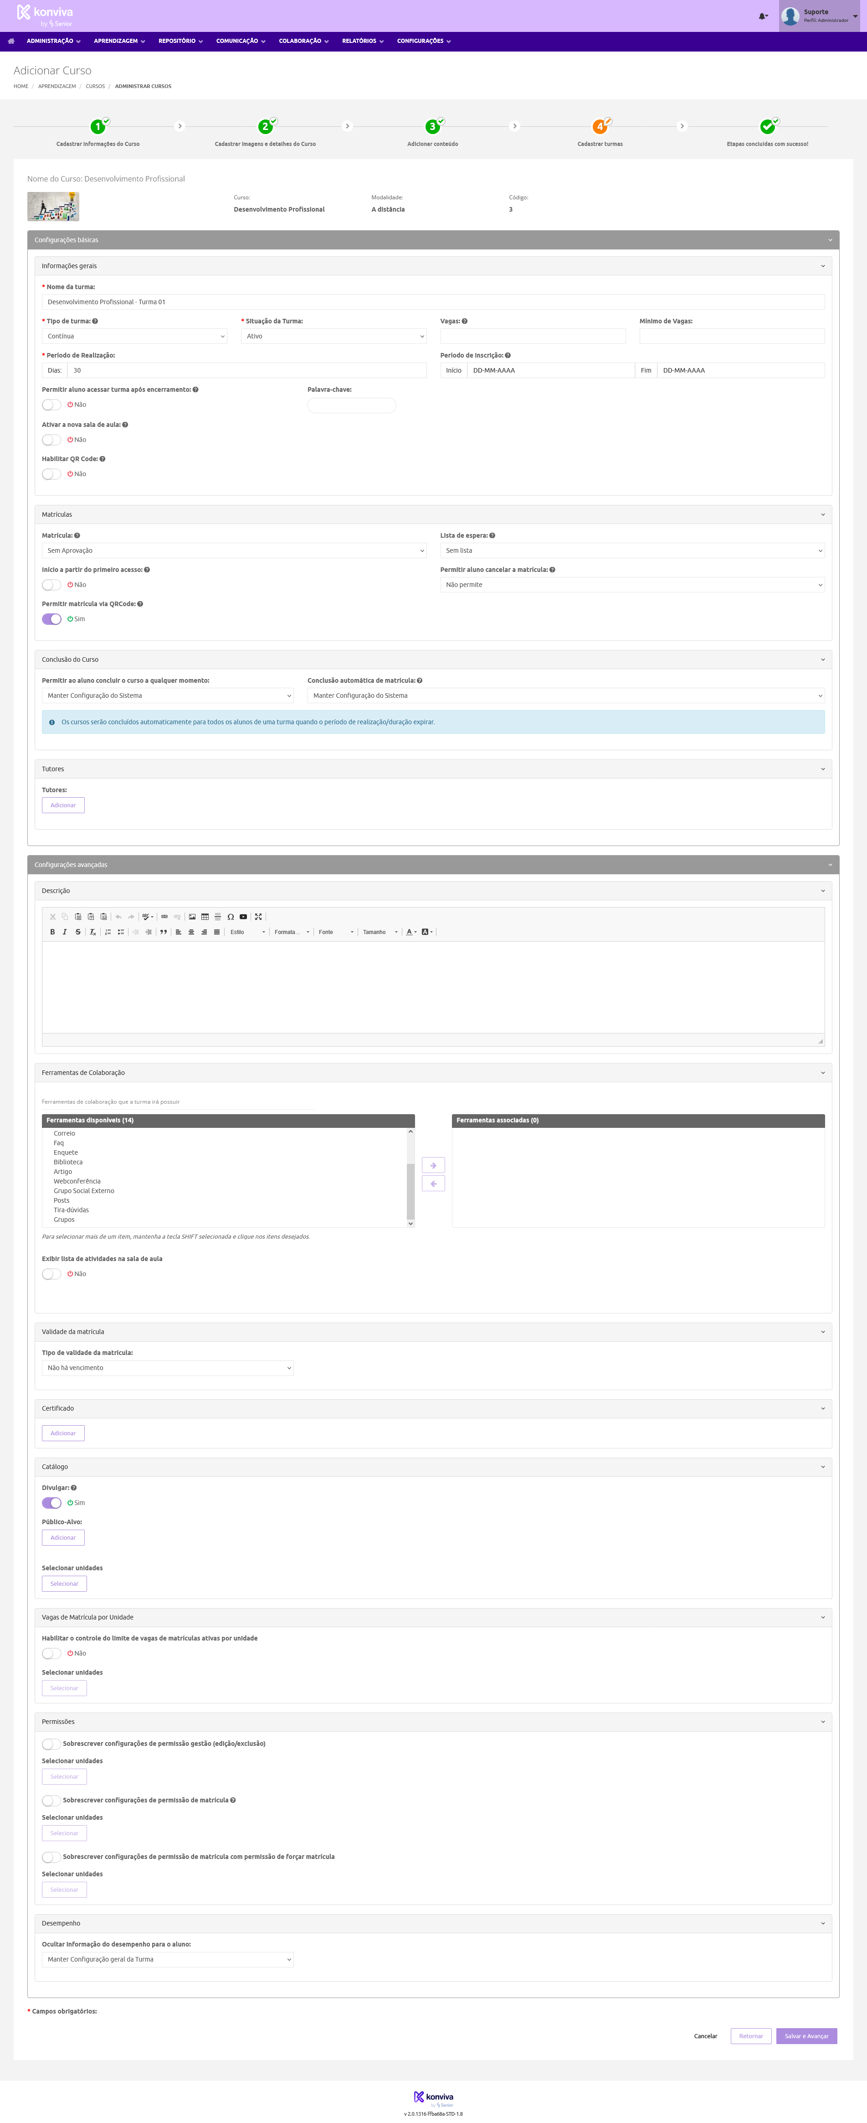Enable the Habilitar QR Code toggle
This screenshot has width=867, height=2123.
(x=52, y=474)
